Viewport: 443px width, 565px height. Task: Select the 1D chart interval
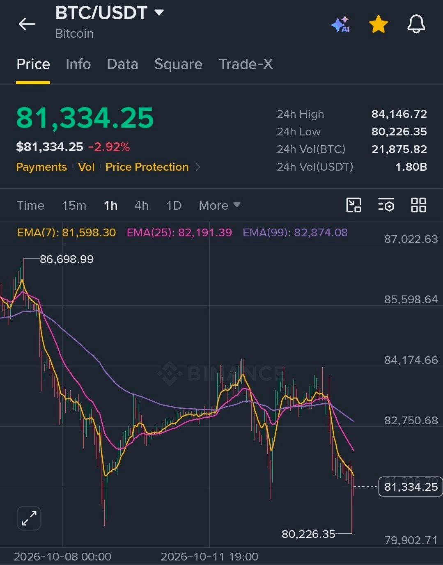174,205
